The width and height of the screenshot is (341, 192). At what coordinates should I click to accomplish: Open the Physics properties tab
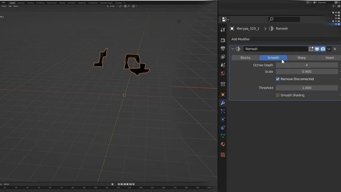(x=223, y=119)
